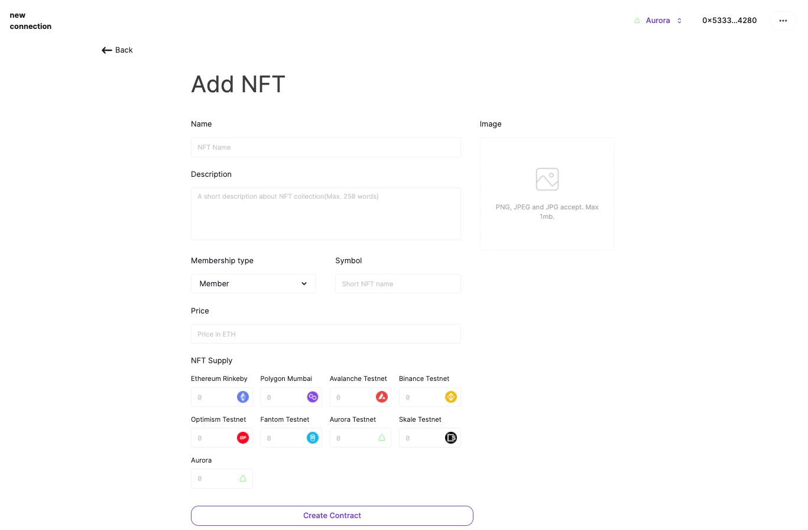The width and height of the screenshot is (808, 530).
Task: Click the image placeholder icon
Action: tap(547, 179)
